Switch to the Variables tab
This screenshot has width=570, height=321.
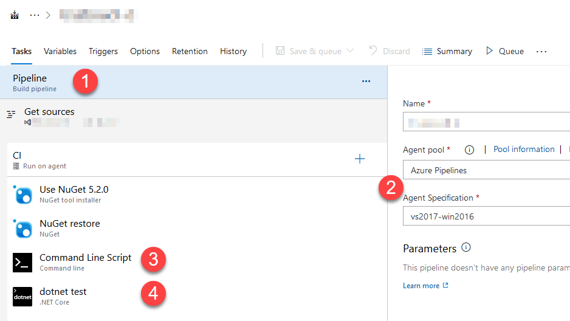pos(60,51)
